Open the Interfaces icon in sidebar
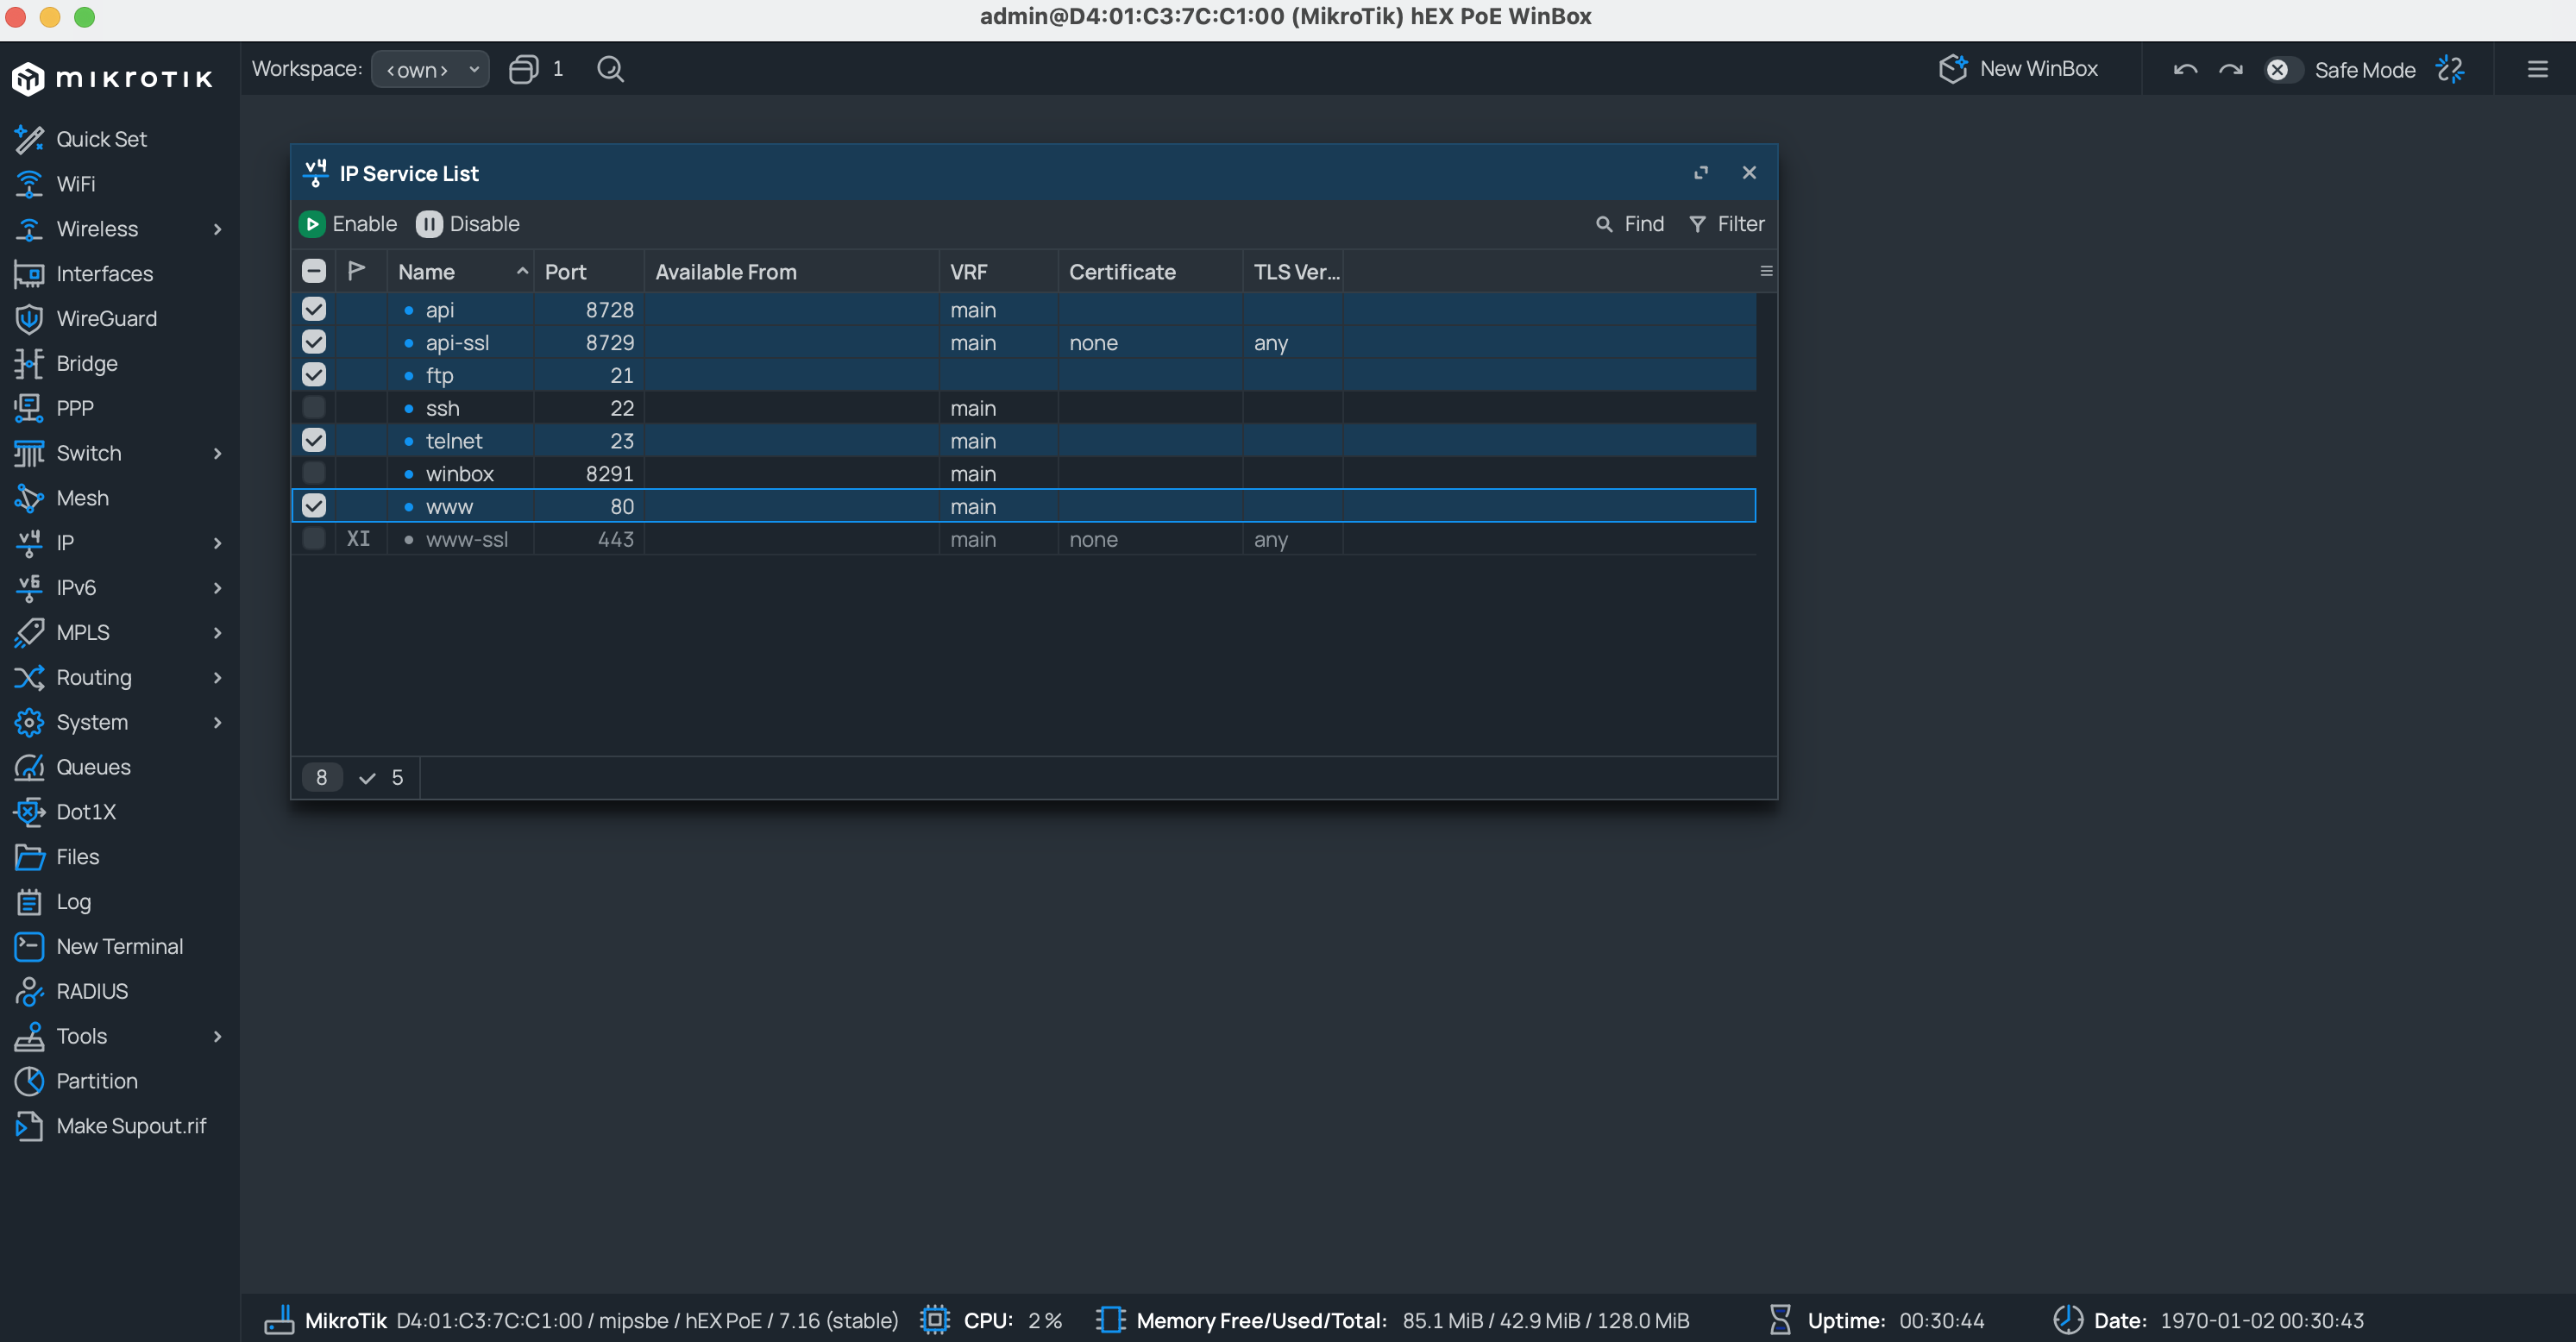This screenshot has width=2576, height=1342. point(29,274)
